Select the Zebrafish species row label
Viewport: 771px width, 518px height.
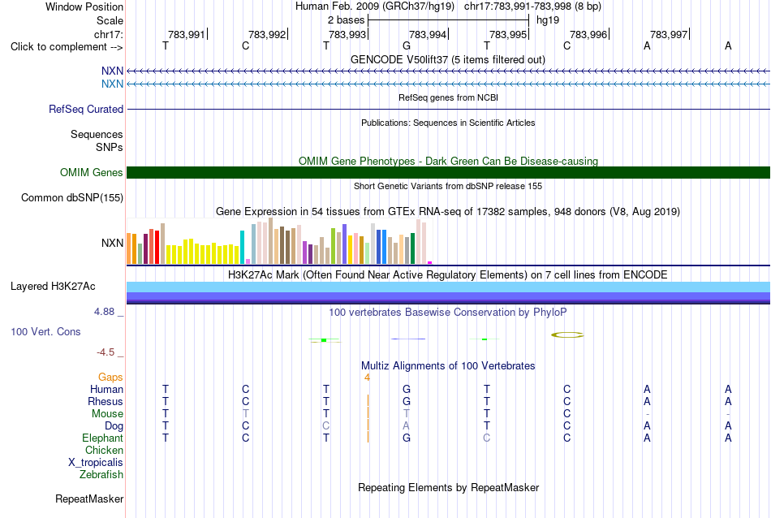[101, 475]
